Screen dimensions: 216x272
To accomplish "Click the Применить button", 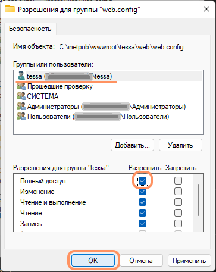I will [189, 260].
